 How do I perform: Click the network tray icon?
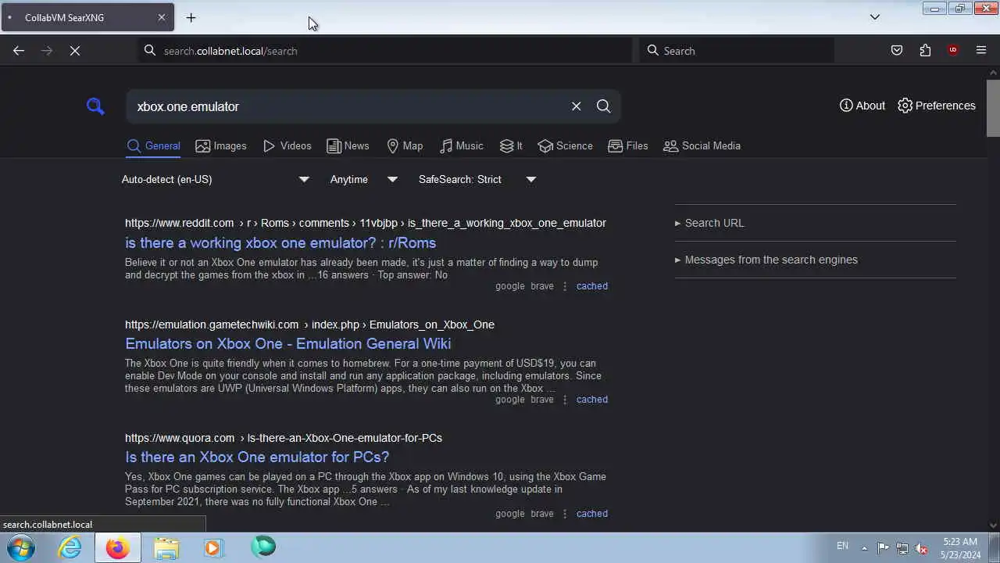(x=902, y=547)
